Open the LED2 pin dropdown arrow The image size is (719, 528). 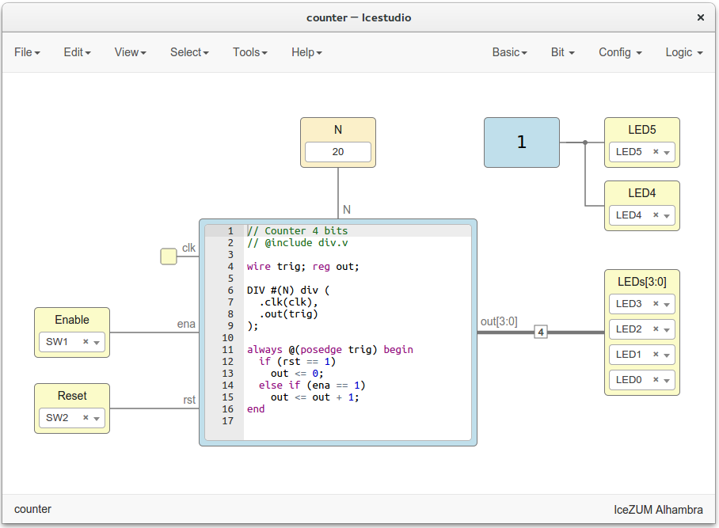(x=667, y=330)
